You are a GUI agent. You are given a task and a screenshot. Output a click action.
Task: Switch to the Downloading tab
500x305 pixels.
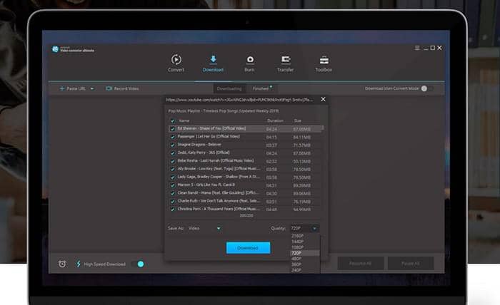click(x=229, y=88)
